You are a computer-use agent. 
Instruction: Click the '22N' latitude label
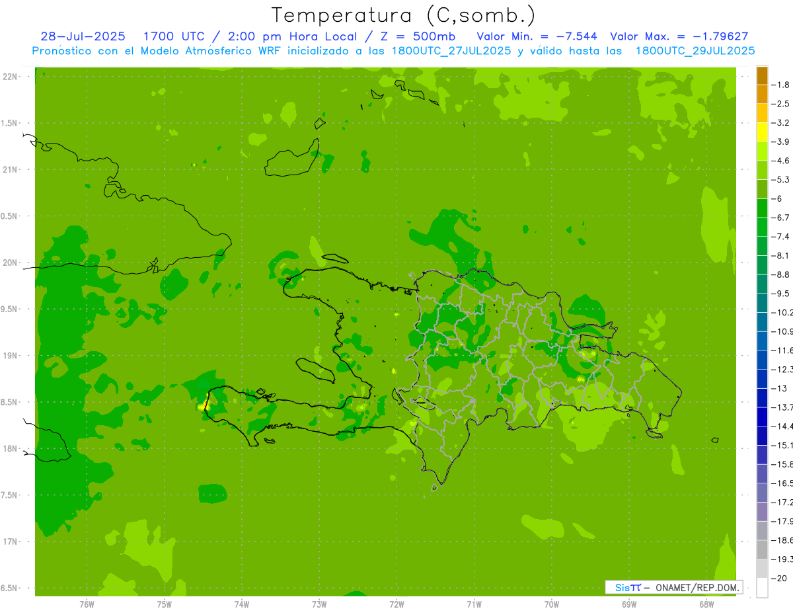click(x=10, y=77)
